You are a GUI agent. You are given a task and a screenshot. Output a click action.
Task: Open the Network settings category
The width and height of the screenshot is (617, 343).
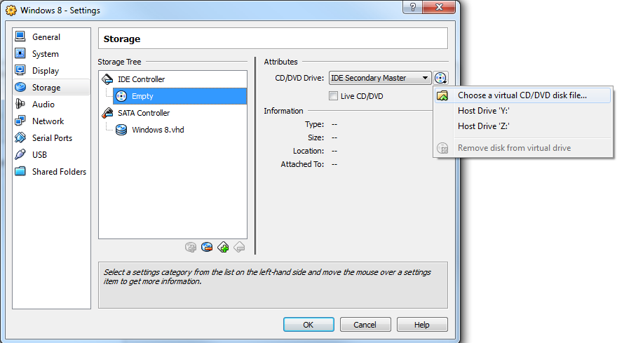[48, 121]
